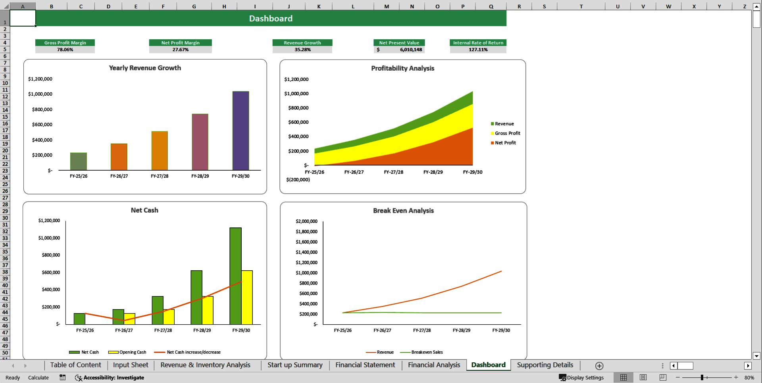Open the Revenue & Inventory Analysis sheet
Viewport: 762px width, 383px height.
(x=206, y=365)
